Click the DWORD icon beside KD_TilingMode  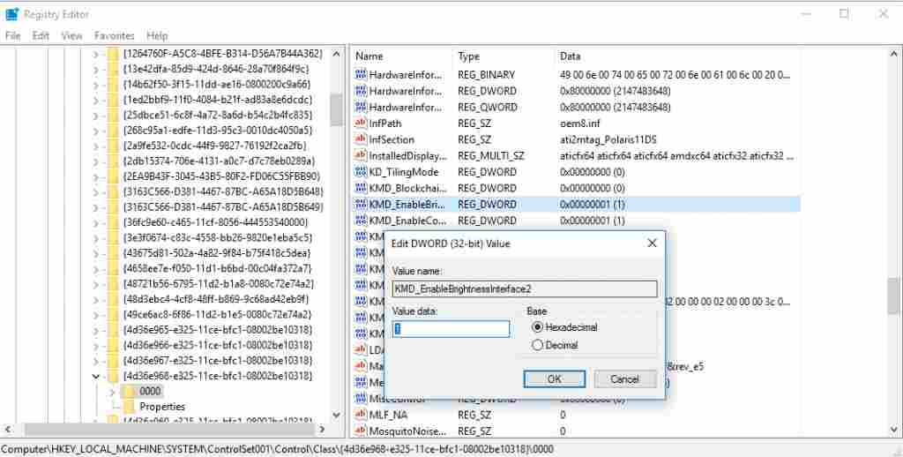coord(361,172)
